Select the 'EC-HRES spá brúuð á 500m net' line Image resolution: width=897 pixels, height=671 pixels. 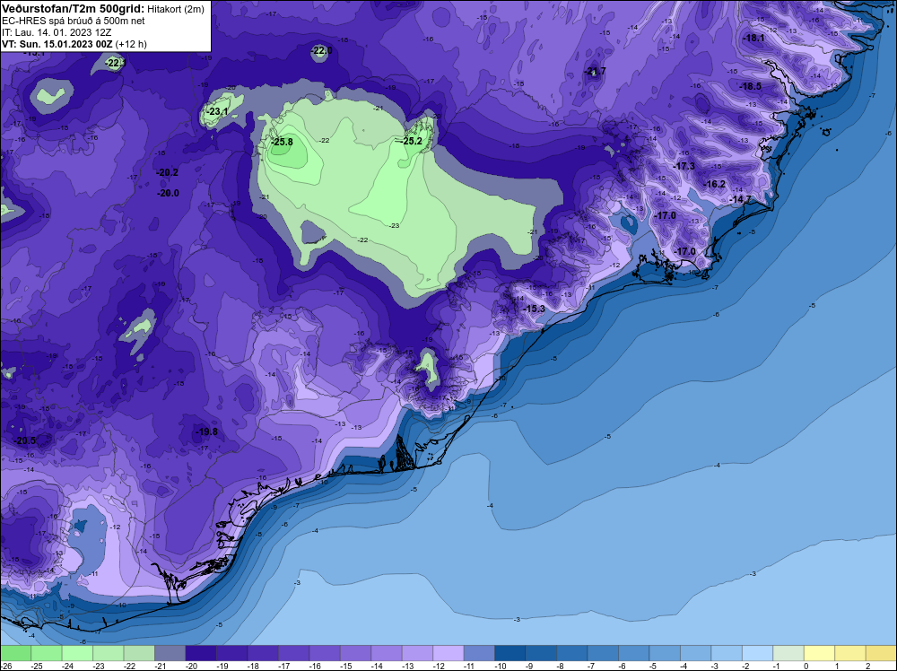coord(74,21)
